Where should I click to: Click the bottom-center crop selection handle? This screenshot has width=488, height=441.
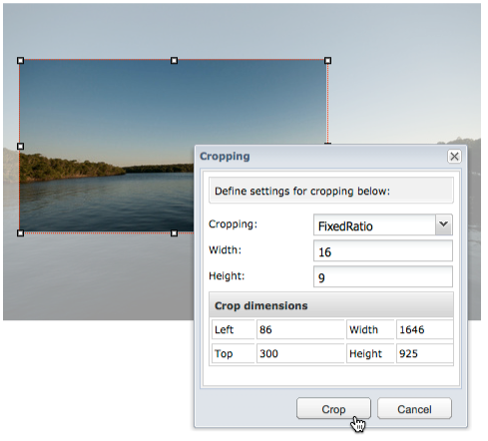pos(174,233)
